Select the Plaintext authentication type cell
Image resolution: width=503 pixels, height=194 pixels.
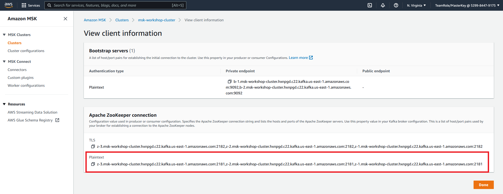[96, 87]
